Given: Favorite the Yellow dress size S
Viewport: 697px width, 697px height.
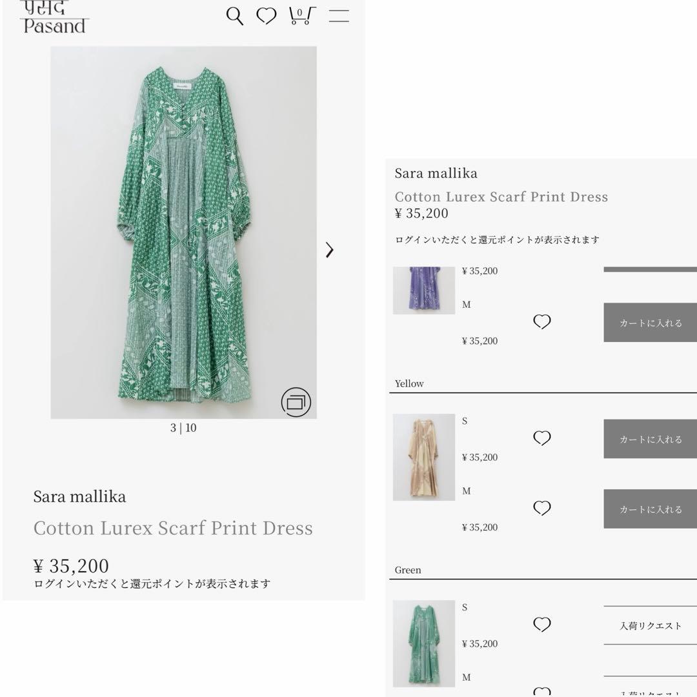Looking at the screenshot, I should pos(542,438).
